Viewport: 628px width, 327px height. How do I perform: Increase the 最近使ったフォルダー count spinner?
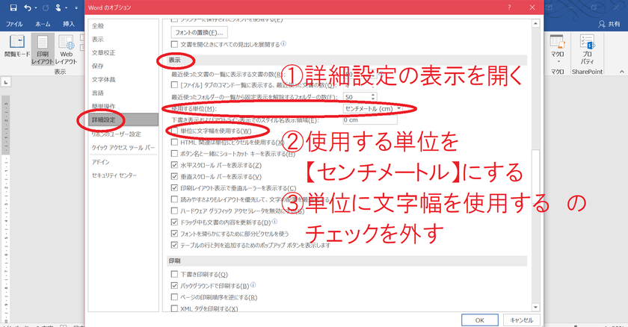coord(373,95)
